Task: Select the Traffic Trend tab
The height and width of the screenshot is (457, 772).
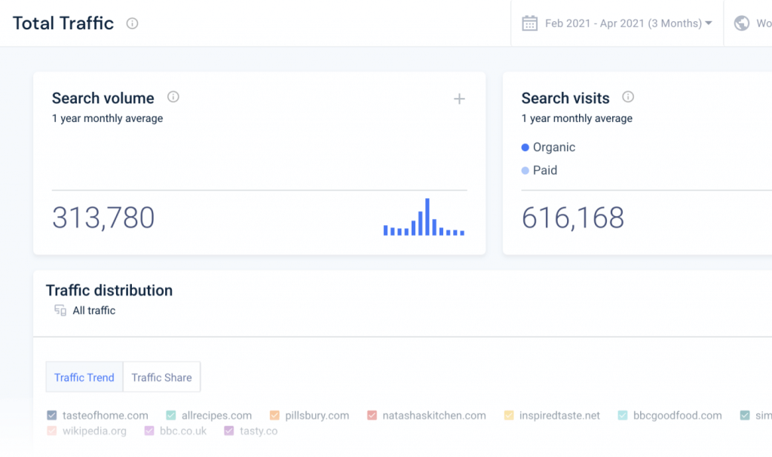Action: 84,376
